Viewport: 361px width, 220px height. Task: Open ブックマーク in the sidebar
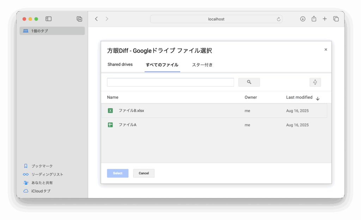[42, 166]
